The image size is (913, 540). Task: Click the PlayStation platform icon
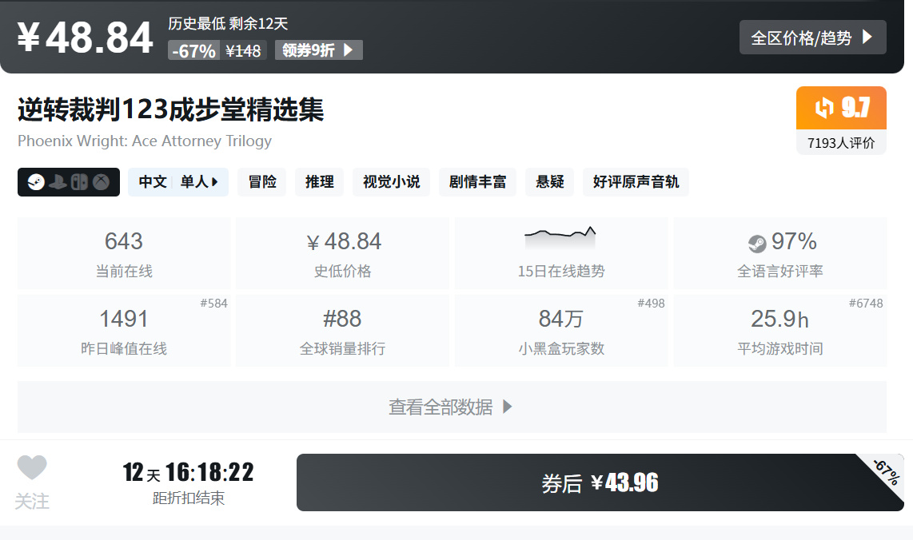[58, 182]
